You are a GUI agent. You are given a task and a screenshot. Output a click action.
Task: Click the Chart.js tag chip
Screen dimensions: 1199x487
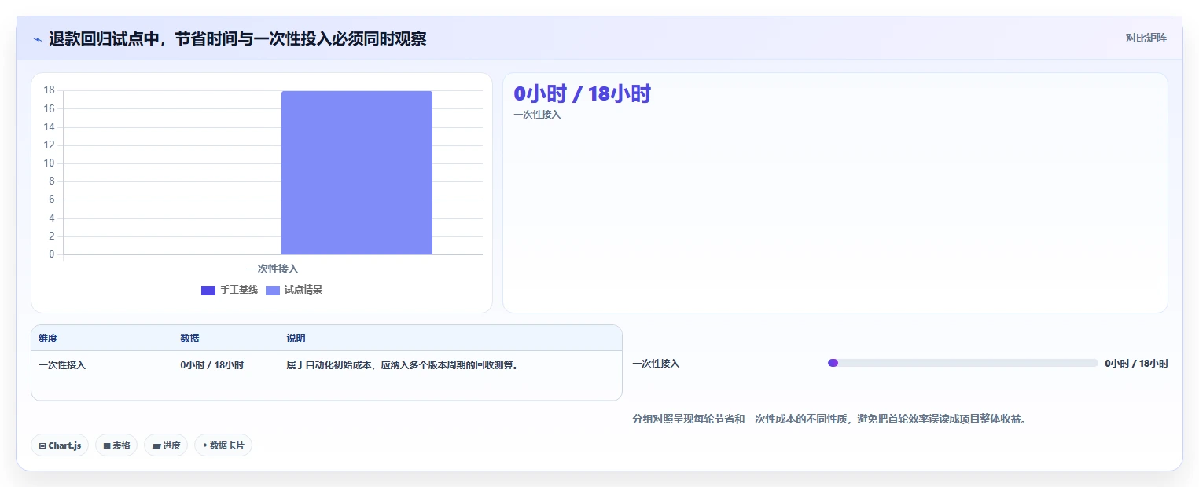60,445
